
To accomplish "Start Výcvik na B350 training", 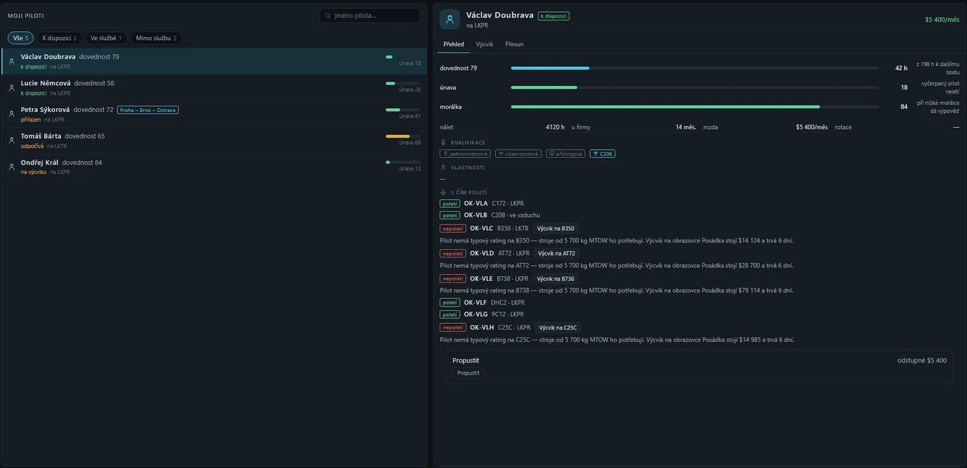I will pos(556,228).
